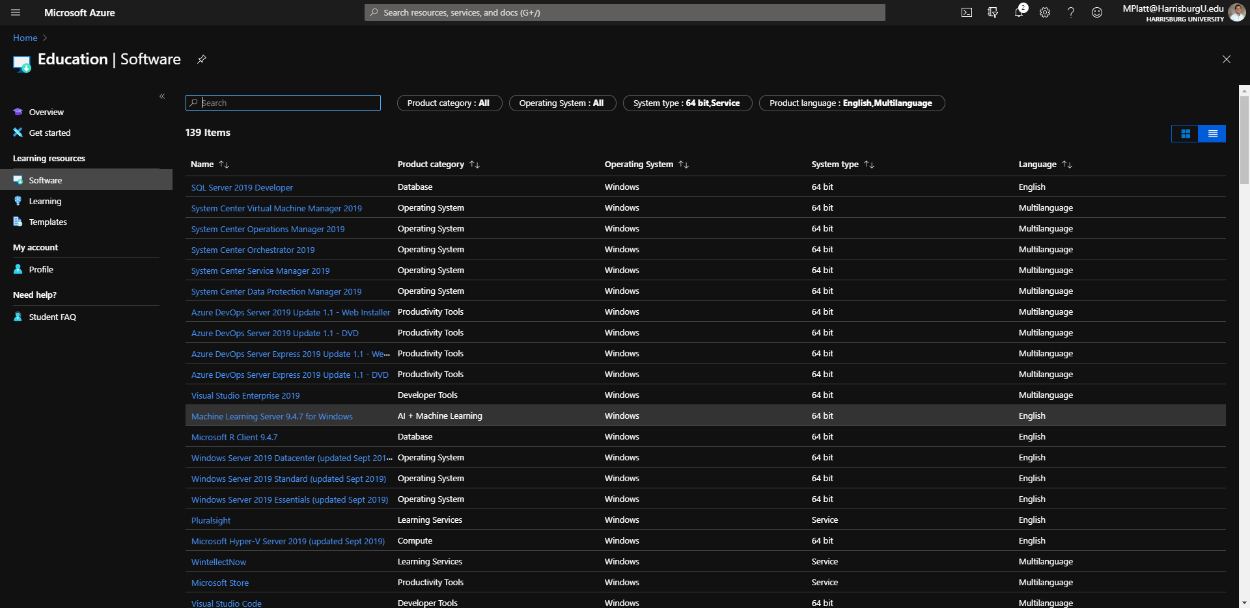
Task: Switch to grid tile view
Action: coord(1185,133)
